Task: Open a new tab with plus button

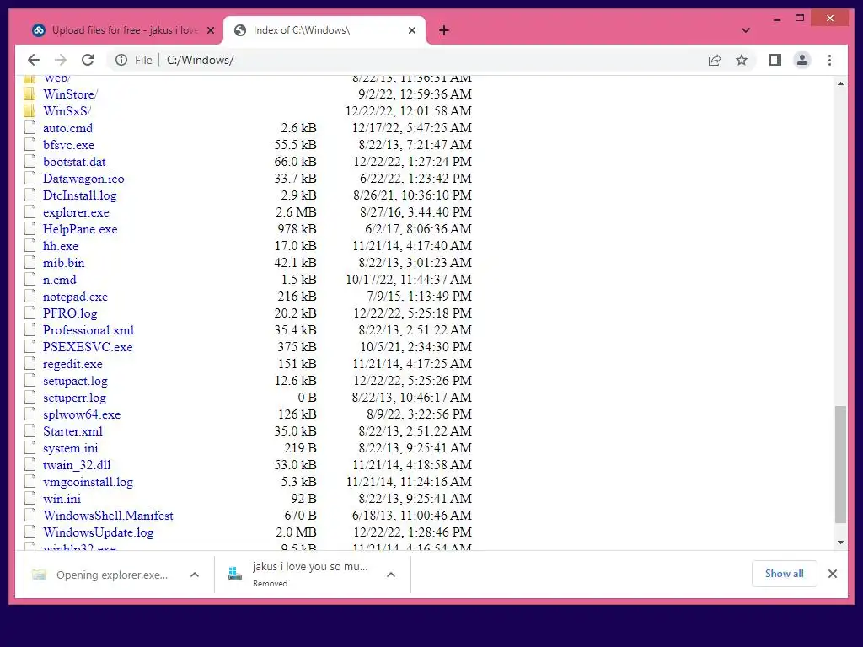Action: [x=444, y=30]
